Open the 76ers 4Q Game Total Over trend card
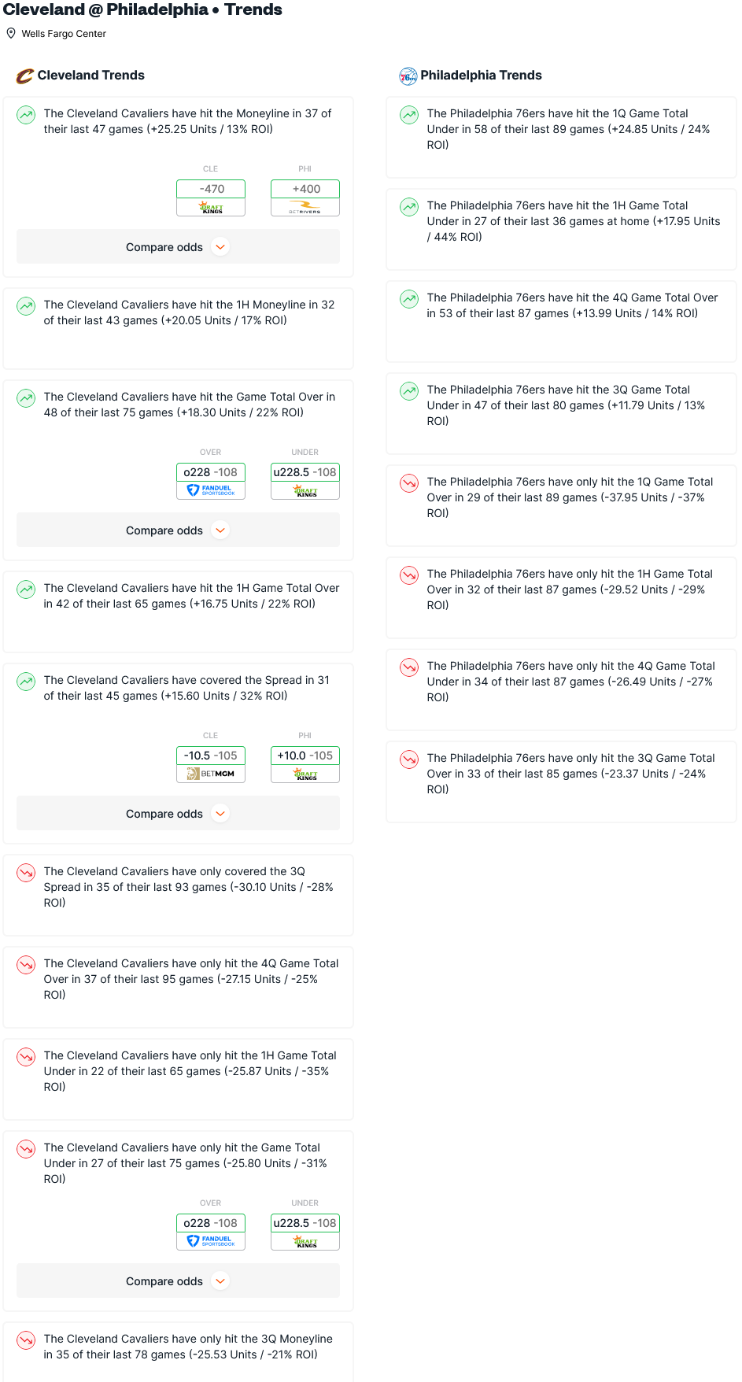Viewport: 742px width, 1382px height. click(x=561, y=321)
